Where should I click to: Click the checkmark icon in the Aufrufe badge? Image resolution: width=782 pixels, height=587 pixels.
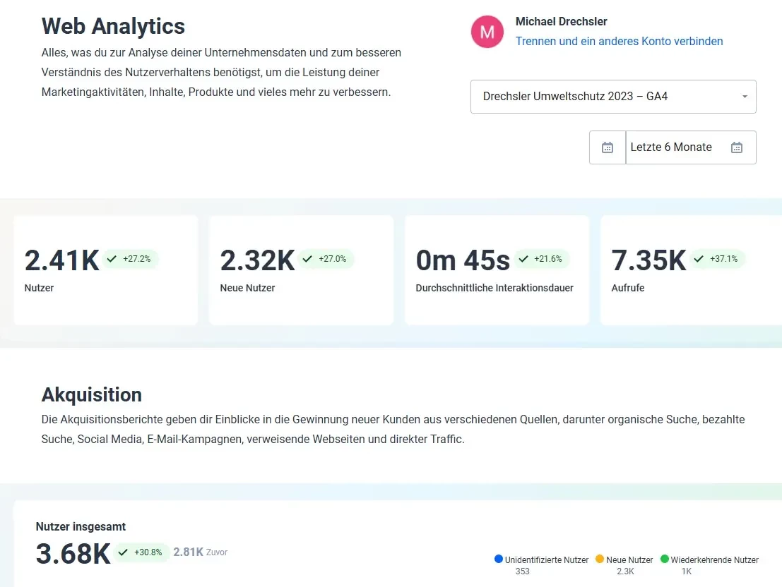[x=699, y=259]
